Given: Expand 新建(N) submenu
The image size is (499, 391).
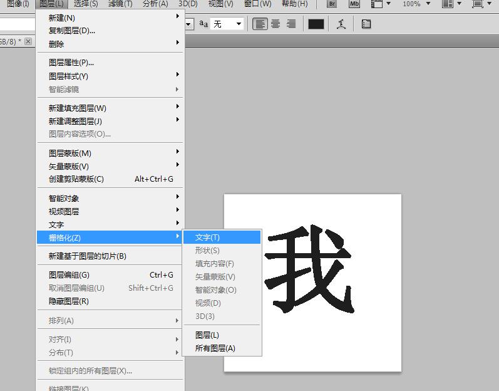Looking at the screenshot, I should [x=110, y=18].
